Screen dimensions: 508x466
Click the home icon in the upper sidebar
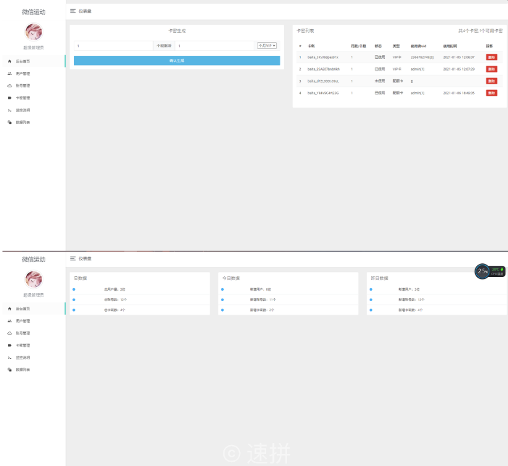point(9,61)
